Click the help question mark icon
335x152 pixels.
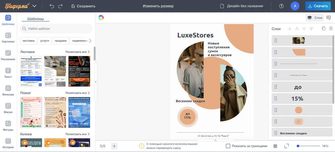pyautogui.click(x=281, y=6)
